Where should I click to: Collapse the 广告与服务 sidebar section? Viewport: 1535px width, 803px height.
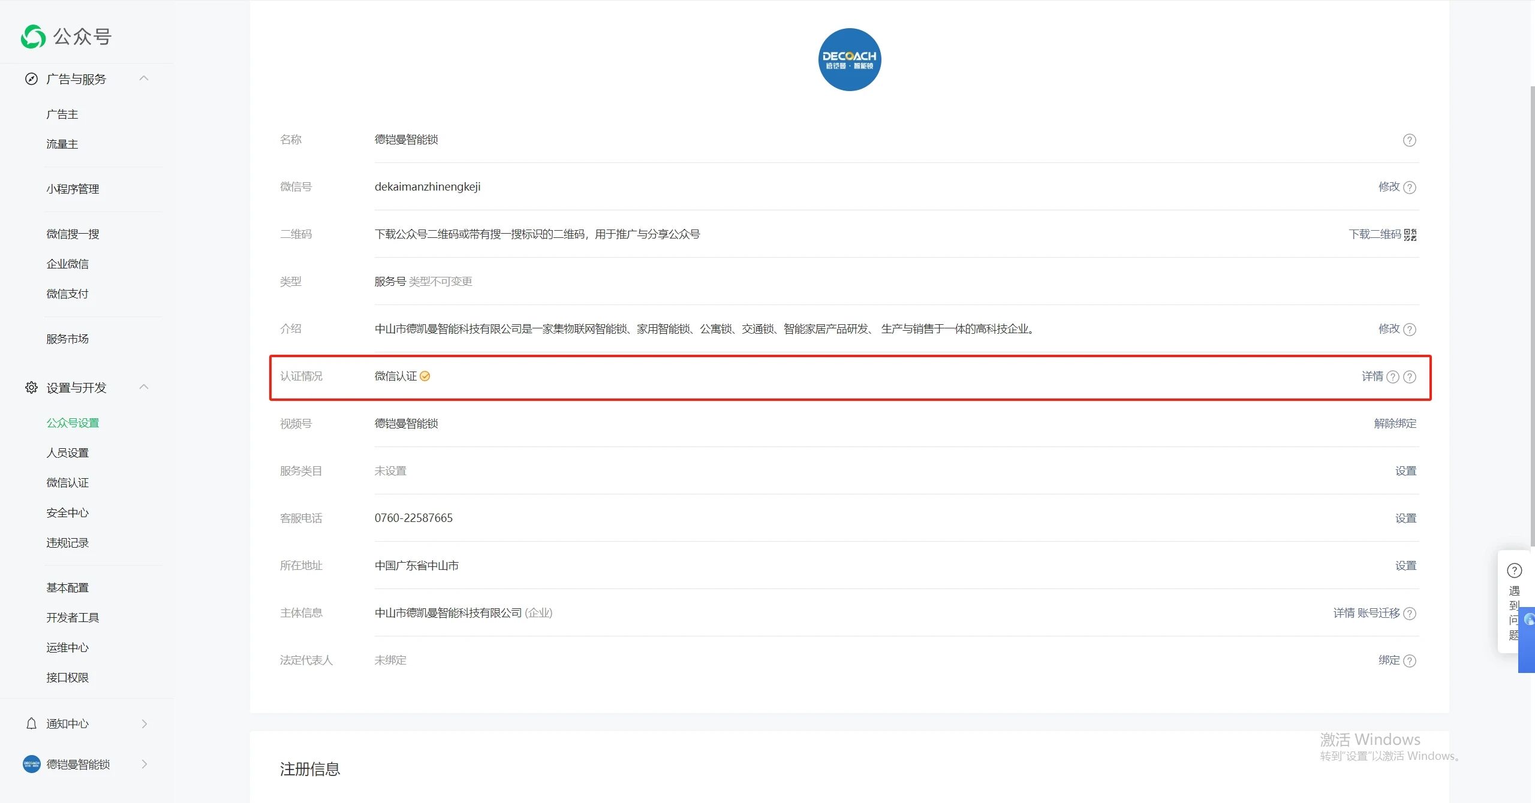144,79
